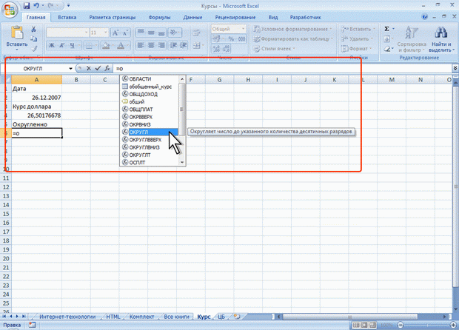459x330 pixels.
Task: Click the macro record icon in status bar
Action: [x=30, y=325]
